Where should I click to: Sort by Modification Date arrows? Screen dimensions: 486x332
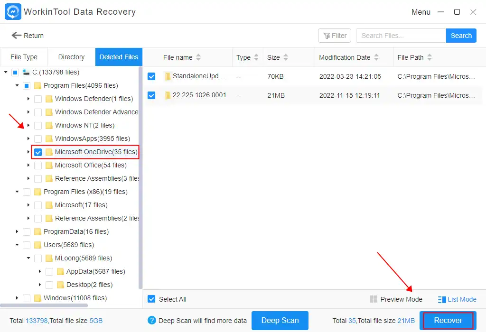376,57
